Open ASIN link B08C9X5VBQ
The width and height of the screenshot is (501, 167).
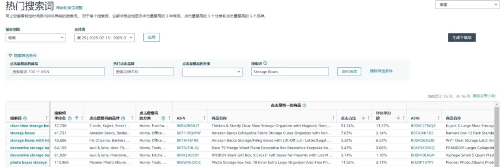point(422,148)
